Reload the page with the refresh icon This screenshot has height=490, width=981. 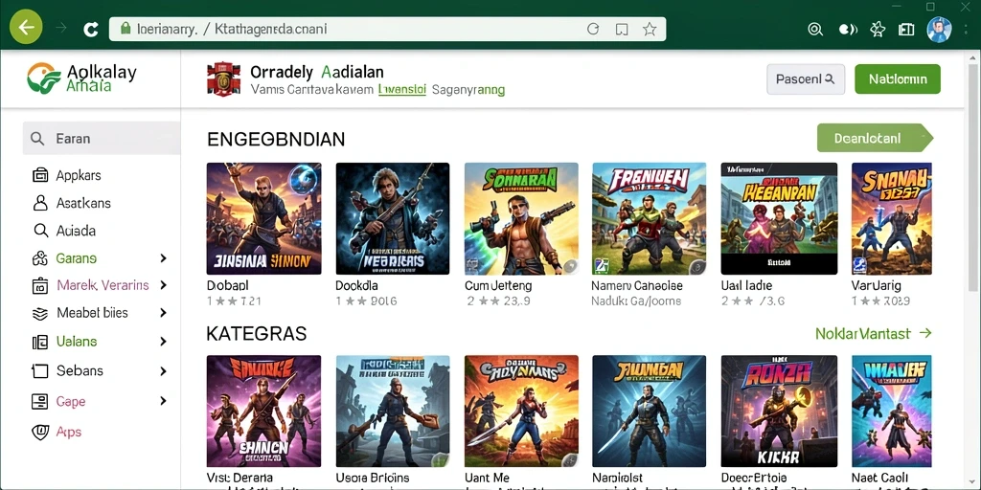coord(91,29)
